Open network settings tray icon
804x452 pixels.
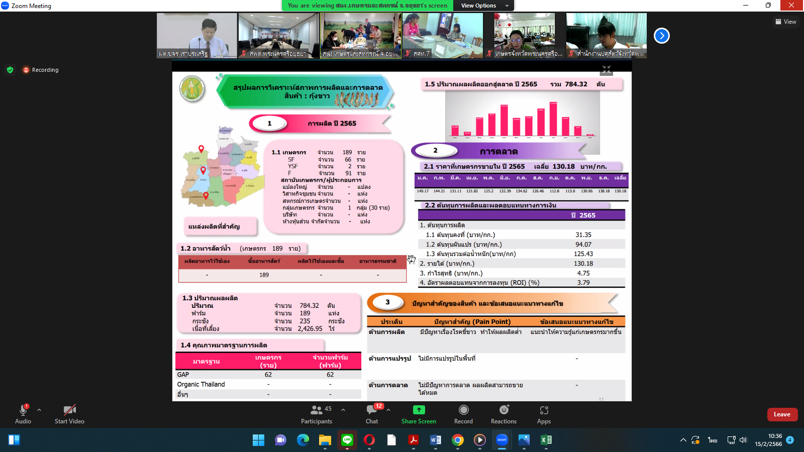(x=732, y=440)
